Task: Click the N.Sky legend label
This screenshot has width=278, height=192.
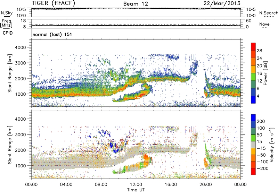Action: point(7,13)
